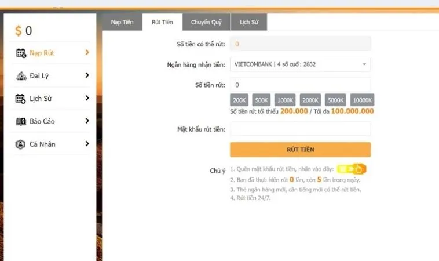Screen dimensions: 439x261
Task: Open Báo Cáo sidebar item
Action: (x=52, y=121)
